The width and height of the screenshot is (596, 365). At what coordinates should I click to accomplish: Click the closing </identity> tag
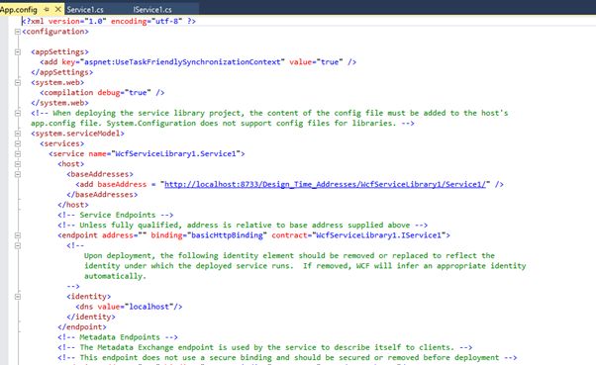click(x=91, y=317)
